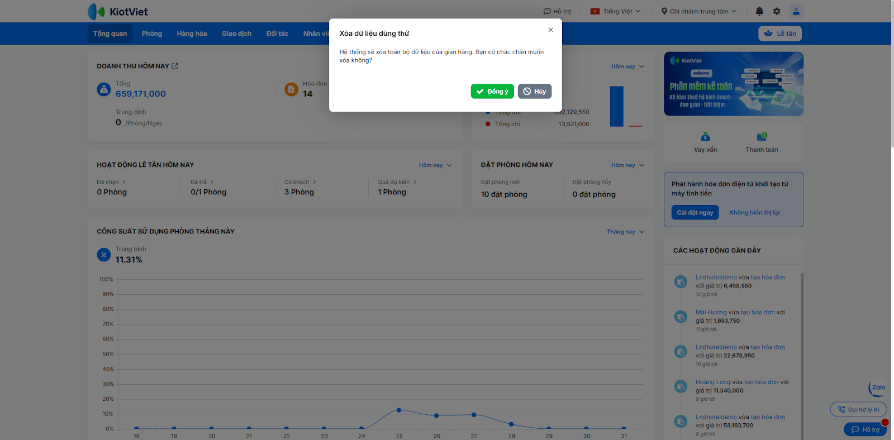Click the 11.31% average occupancy value
Screen dimensions: 894x440
coord(129,260)
